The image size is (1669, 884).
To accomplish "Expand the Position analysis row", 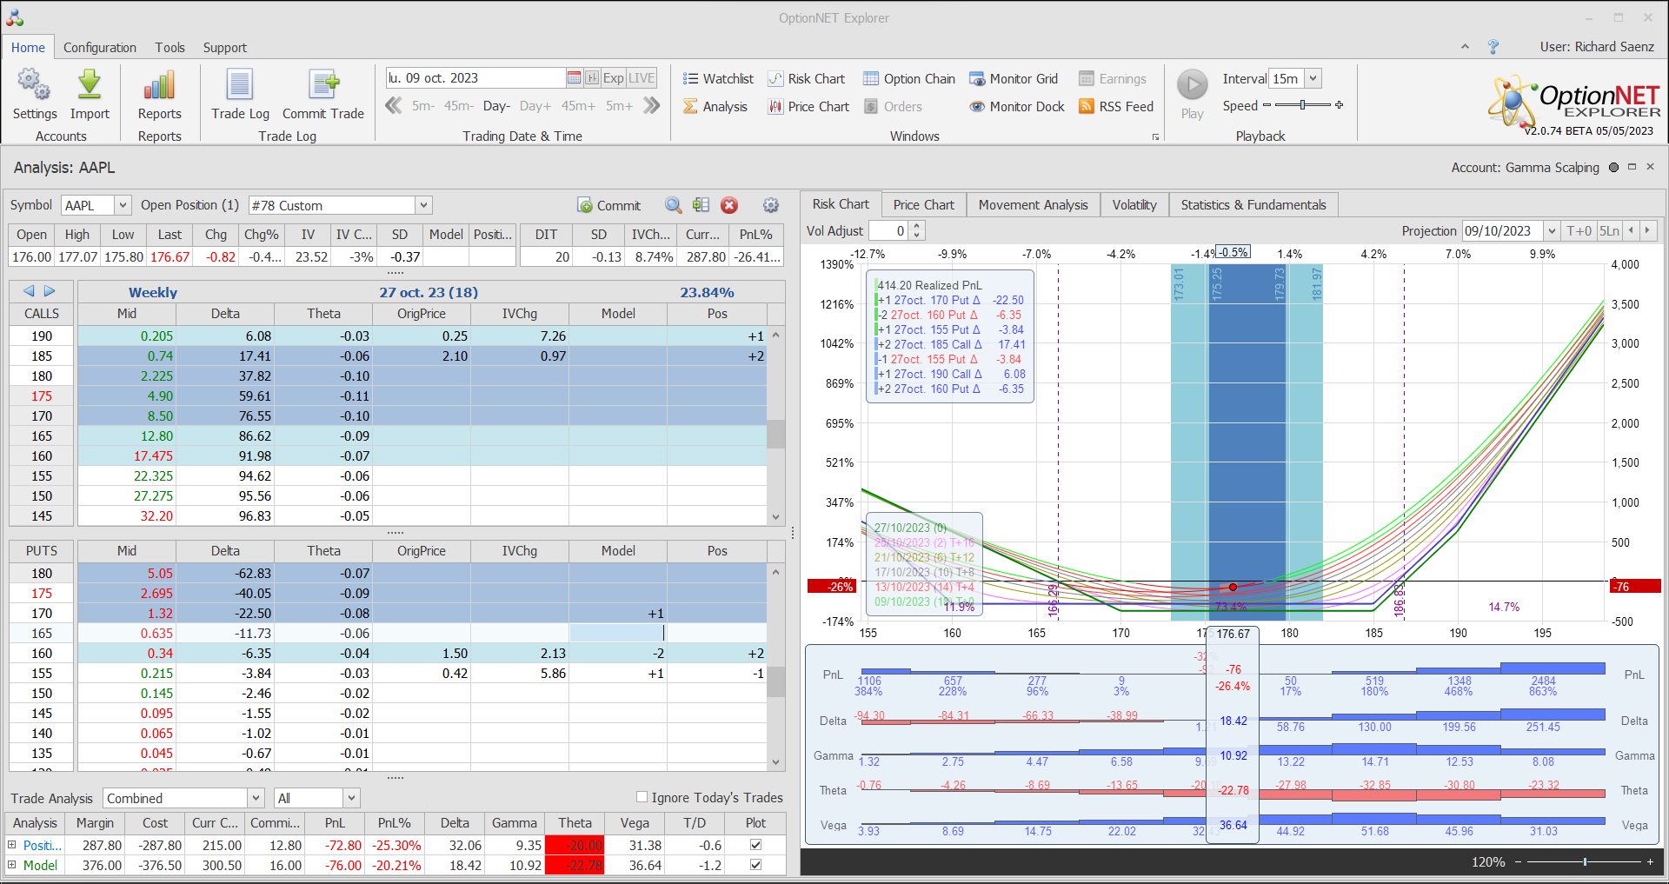I will pos(11,845).
